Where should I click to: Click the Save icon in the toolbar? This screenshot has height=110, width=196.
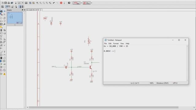6,3
